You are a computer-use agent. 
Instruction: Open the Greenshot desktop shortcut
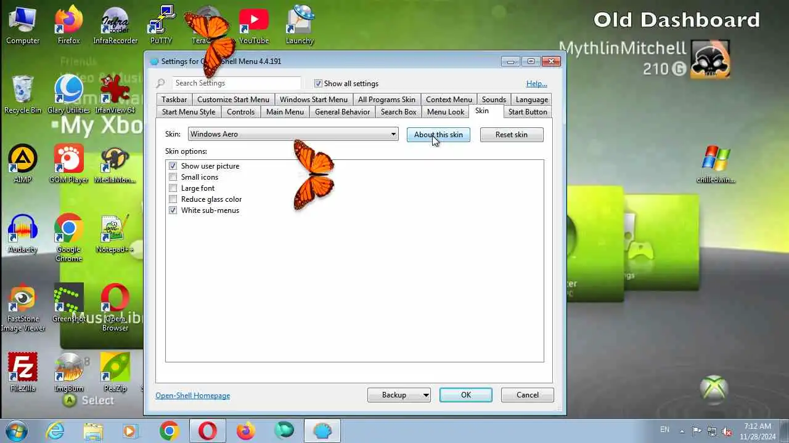pyautogui.click(x=68, y=304)
